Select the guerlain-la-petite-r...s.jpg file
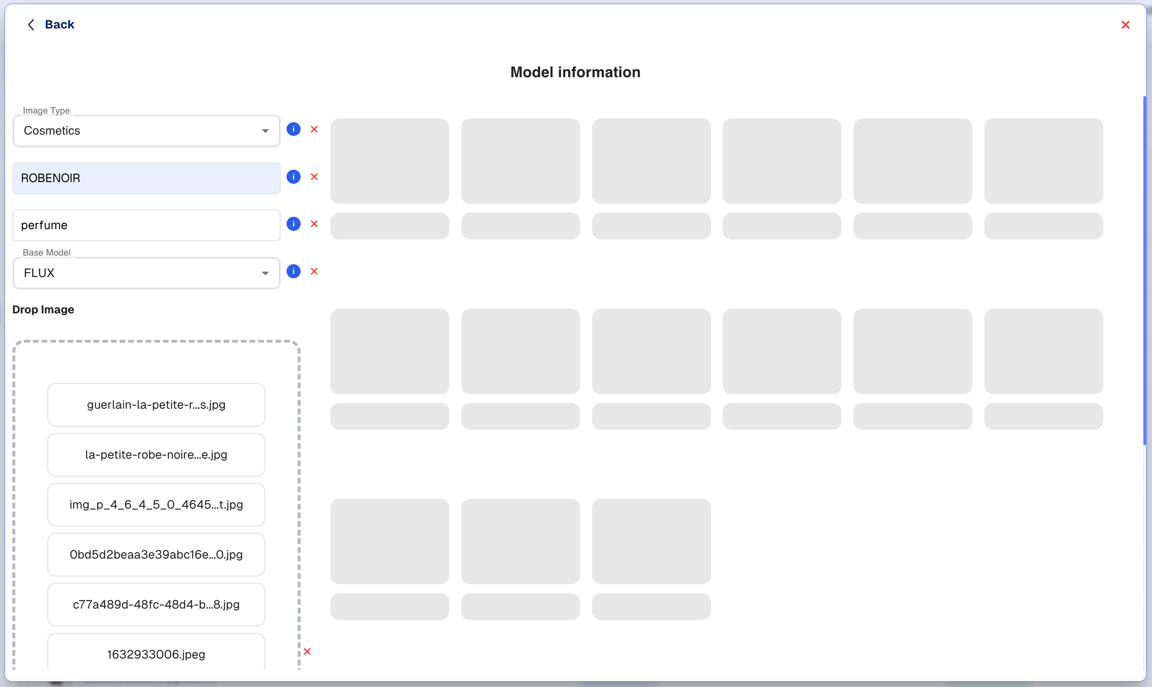The height and width of the screenshot is (687, 1152). 156,405
